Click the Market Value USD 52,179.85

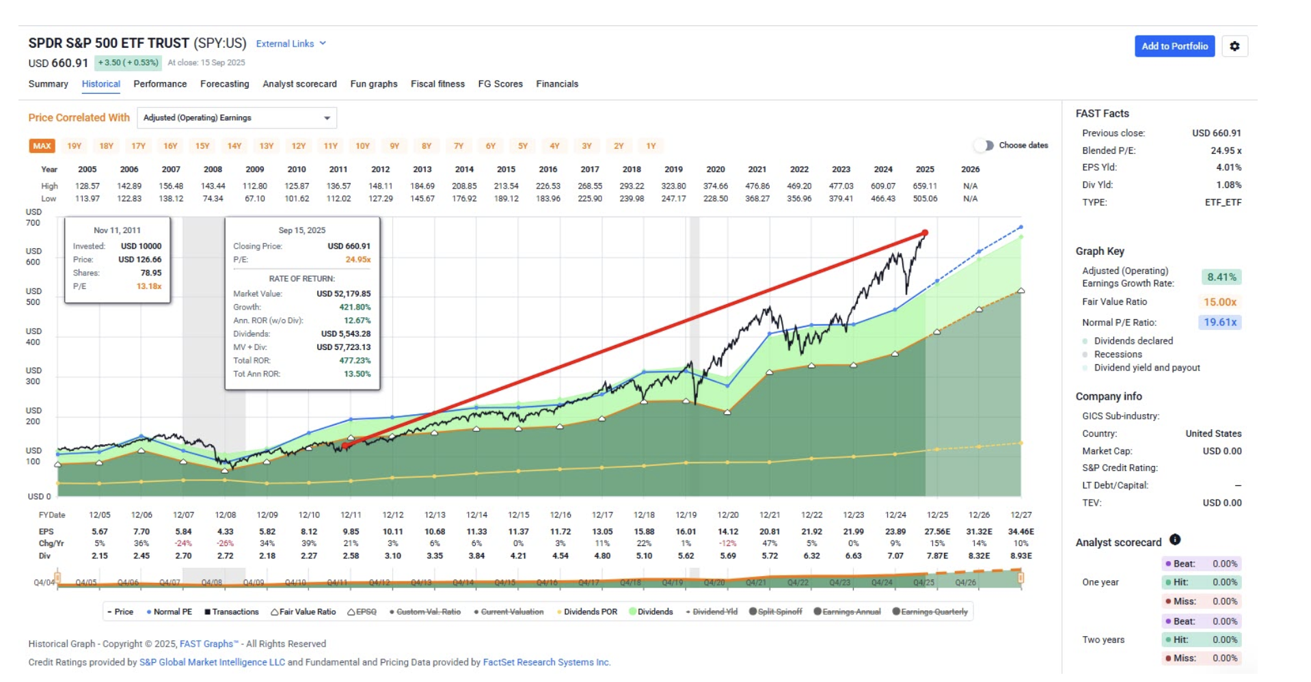click(x=343, y=294)
